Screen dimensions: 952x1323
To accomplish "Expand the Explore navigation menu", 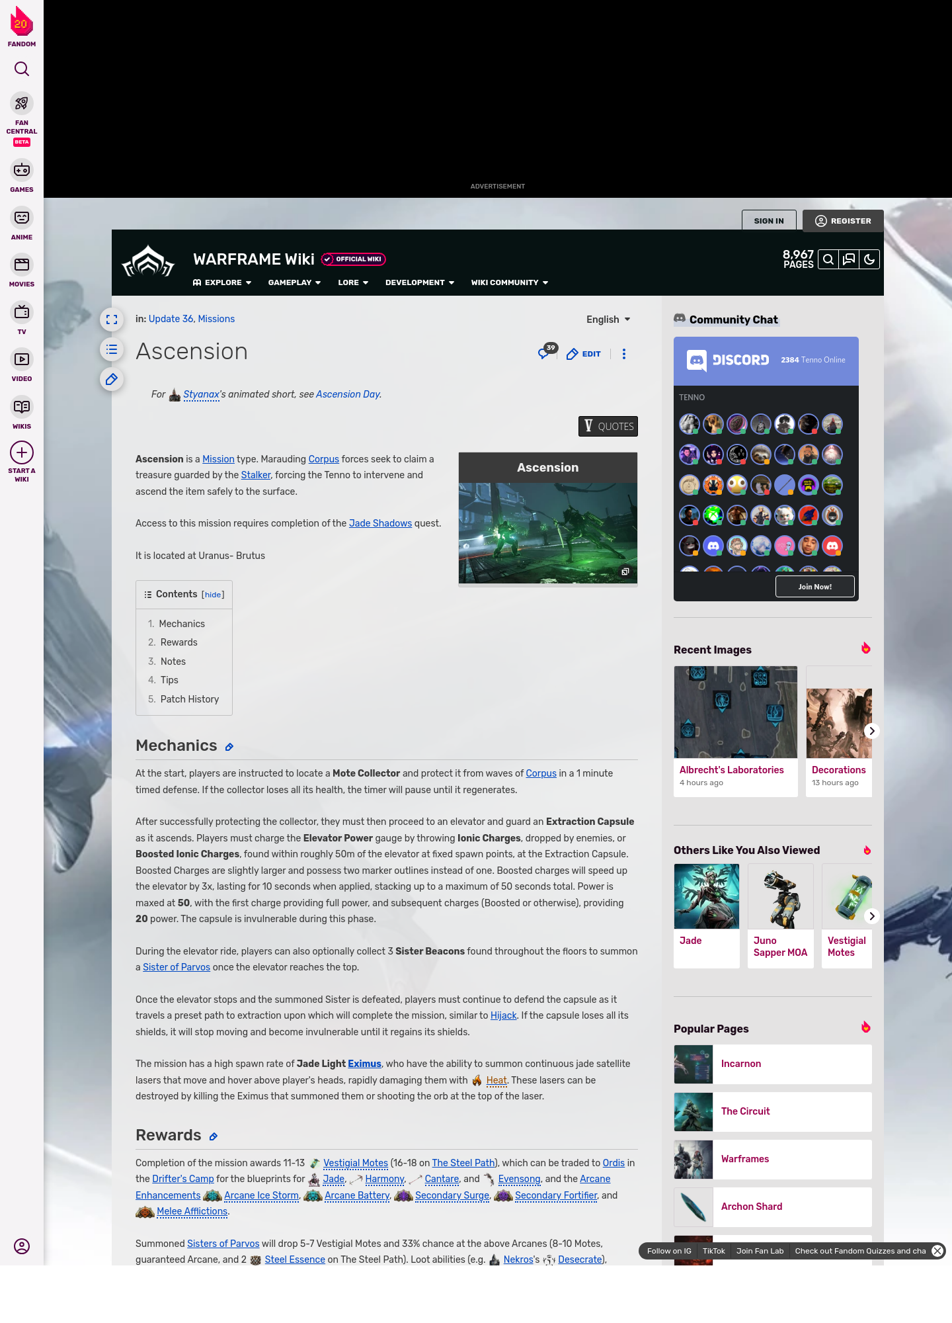I will point(222,282).
